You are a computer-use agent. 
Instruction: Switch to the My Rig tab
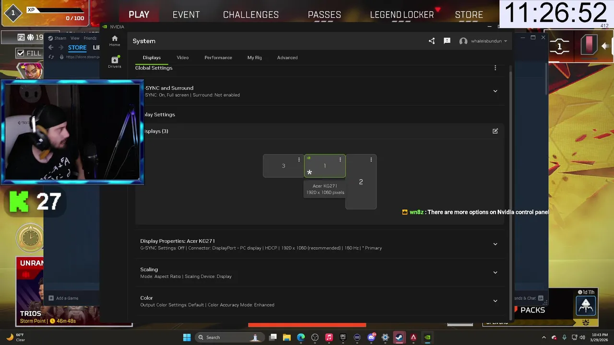point(255,57)
